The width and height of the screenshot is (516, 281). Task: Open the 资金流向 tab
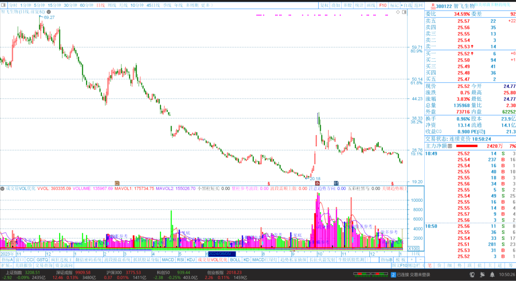tap(64, 265)
